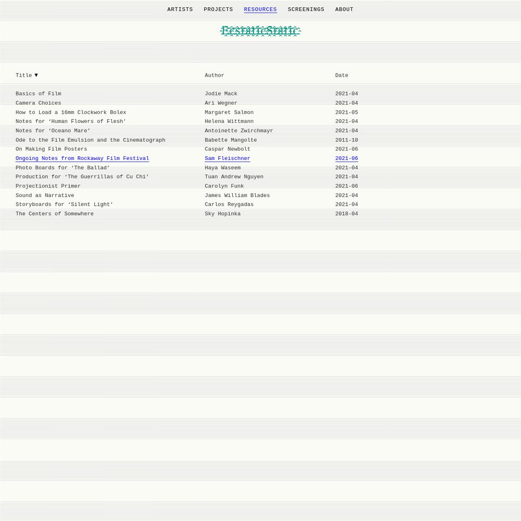Open 'How to Load a 16mm Clockwork Bolex'
Image resolution: width=521 pixels, height=521 pixels.
[71, 113]
